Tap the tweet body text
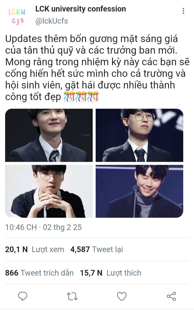 coord(97,68)
